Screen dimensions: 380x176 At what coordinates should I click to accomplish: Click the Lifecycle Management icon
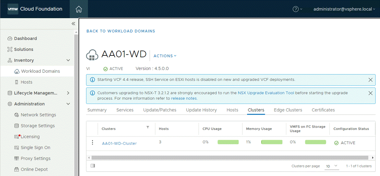click(10, 93)
